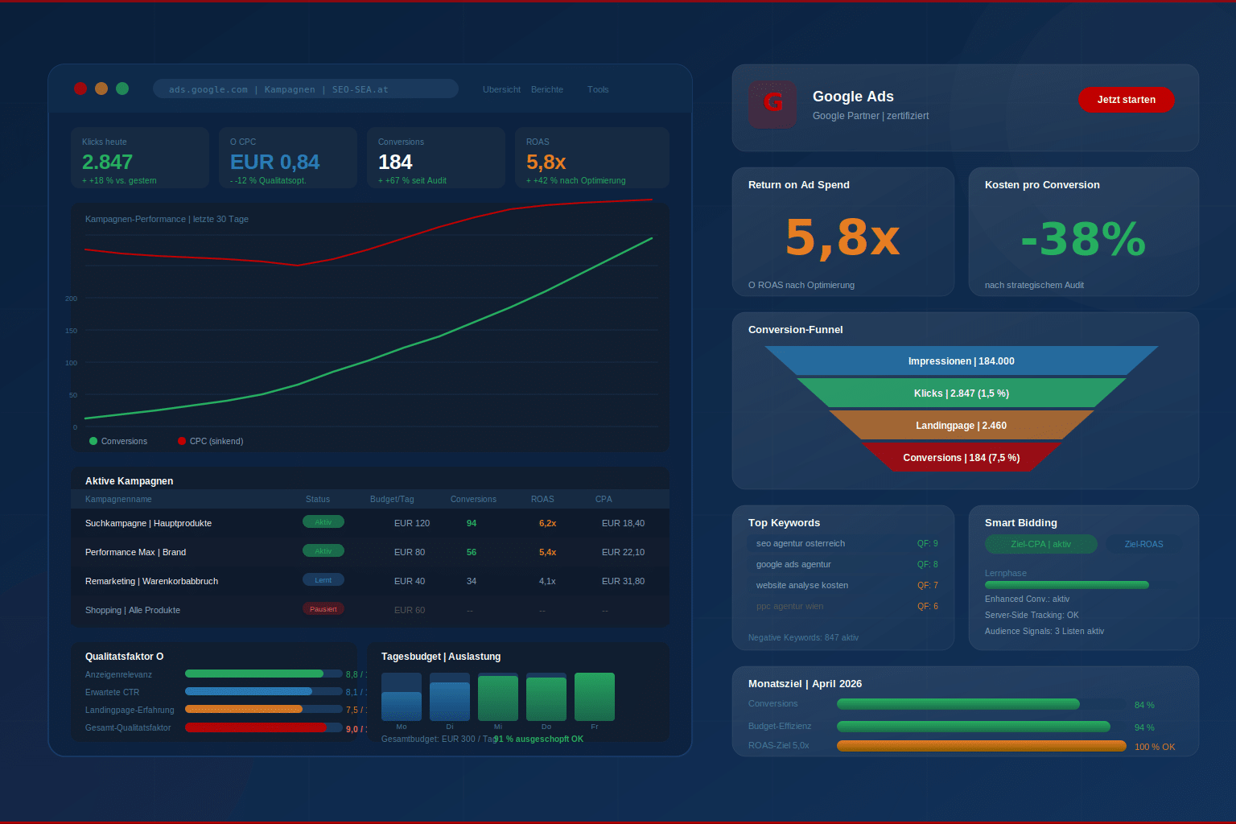This screenshot has width=1236, height=824.
Task: Click the ROAS-Ziel 5,0x orange bar
Action: (982, 746)
